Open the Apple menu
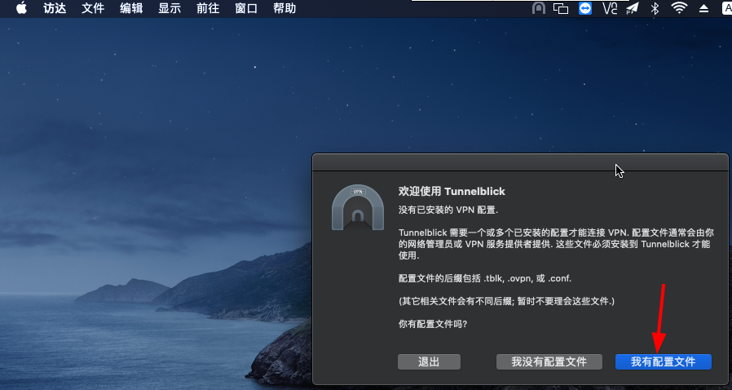Viewport: 732px width, 390px height. 21,8
